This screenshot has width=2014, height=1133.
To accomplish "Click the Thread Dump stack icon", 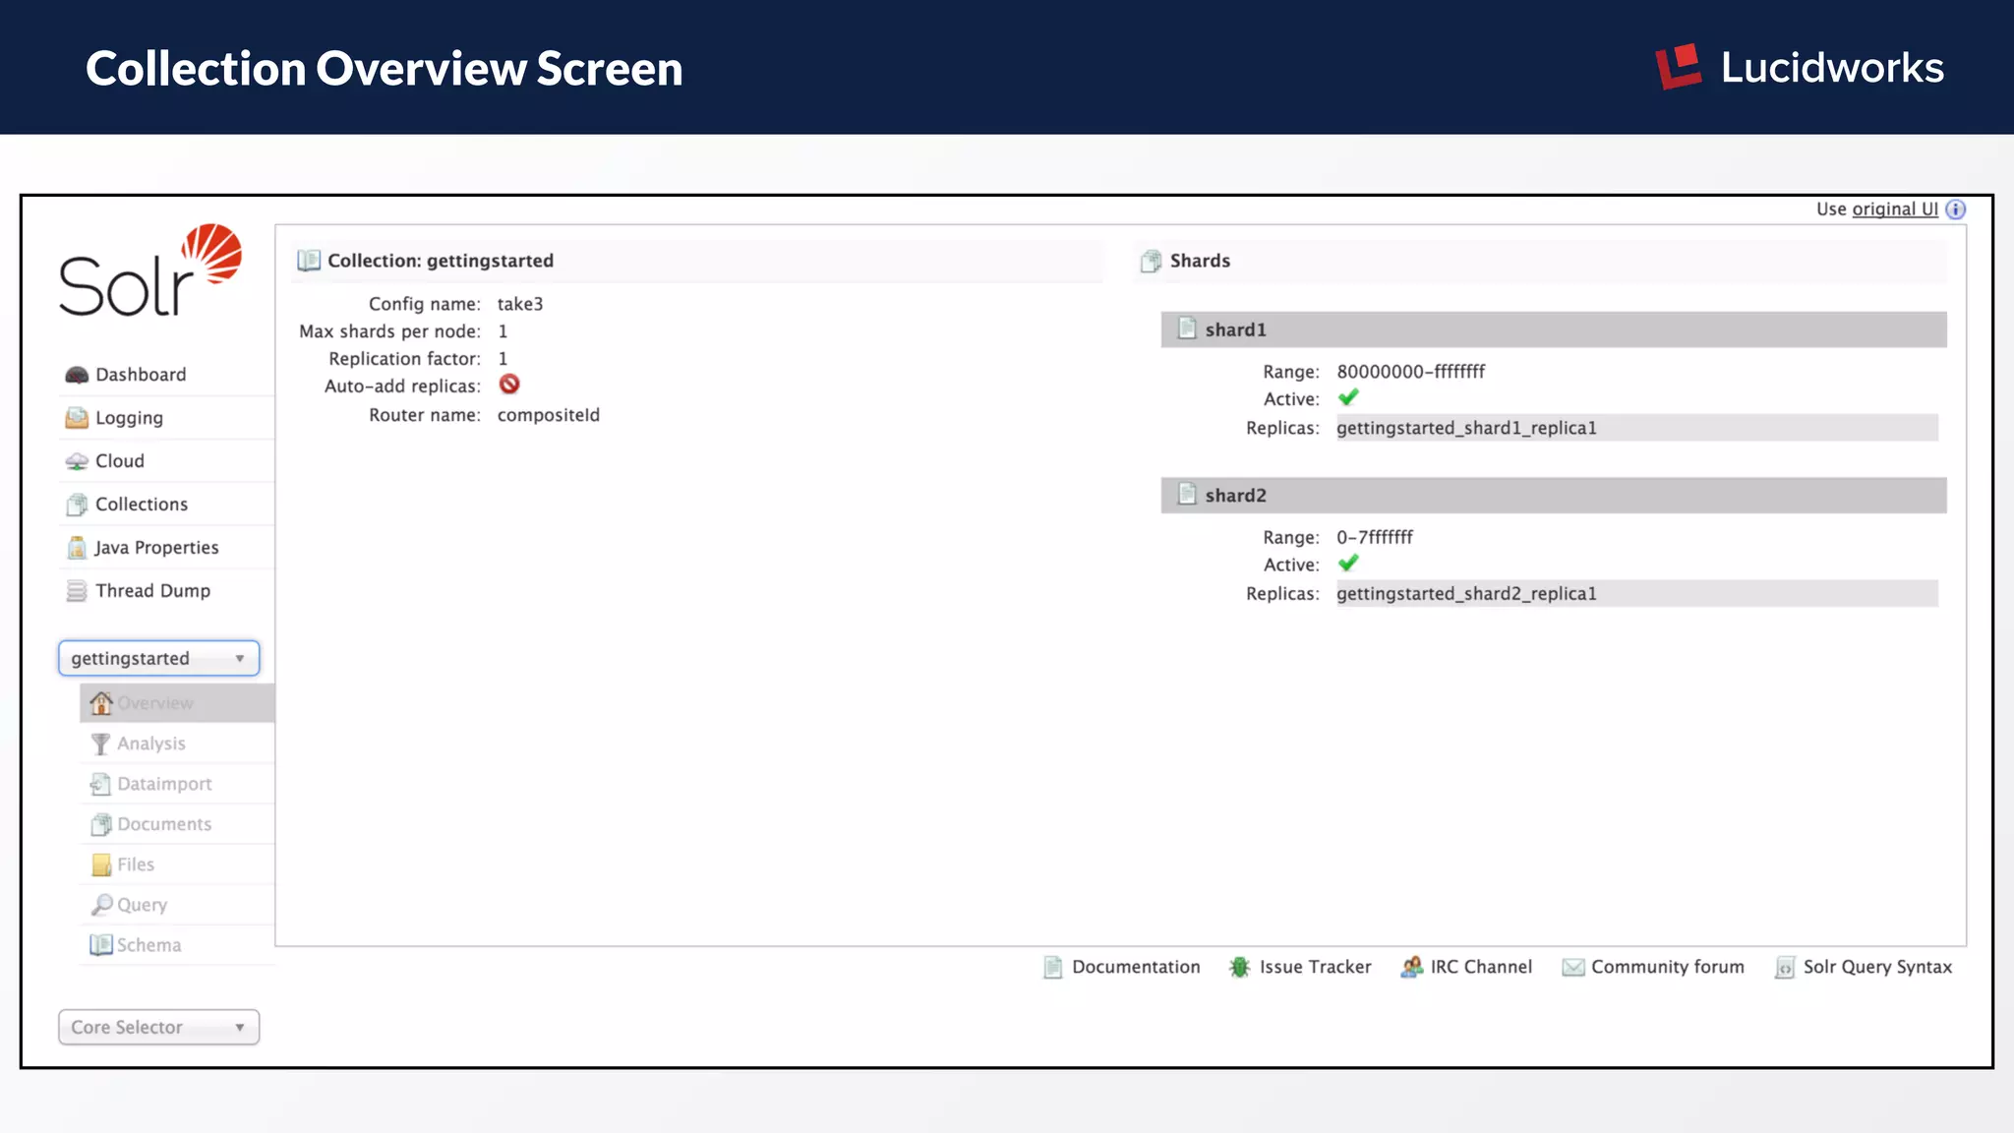I will [x=77, y=591].
